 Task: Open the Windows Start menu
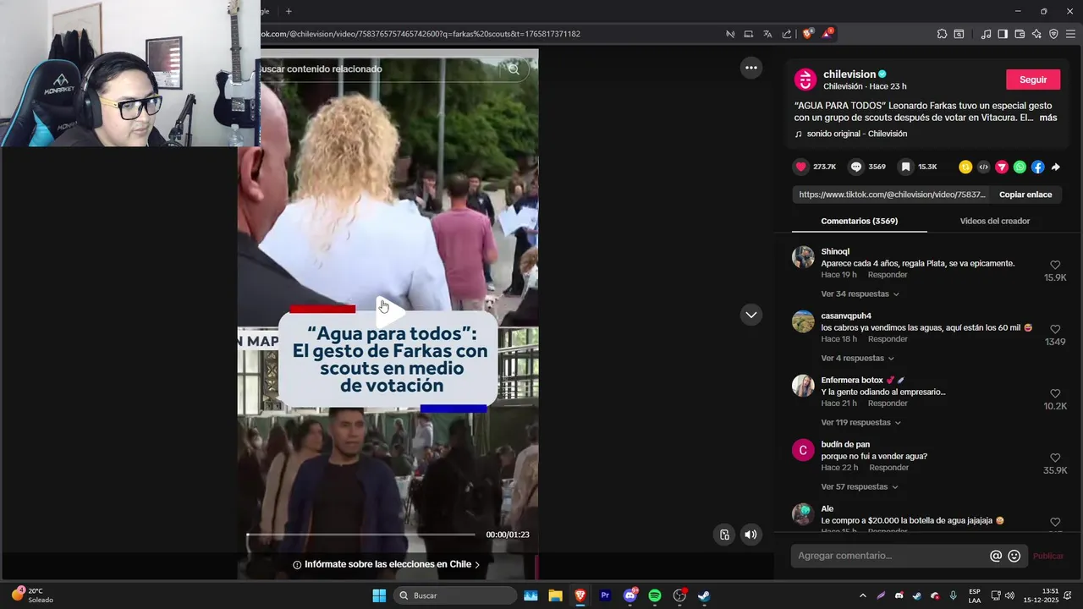(379, 595)
